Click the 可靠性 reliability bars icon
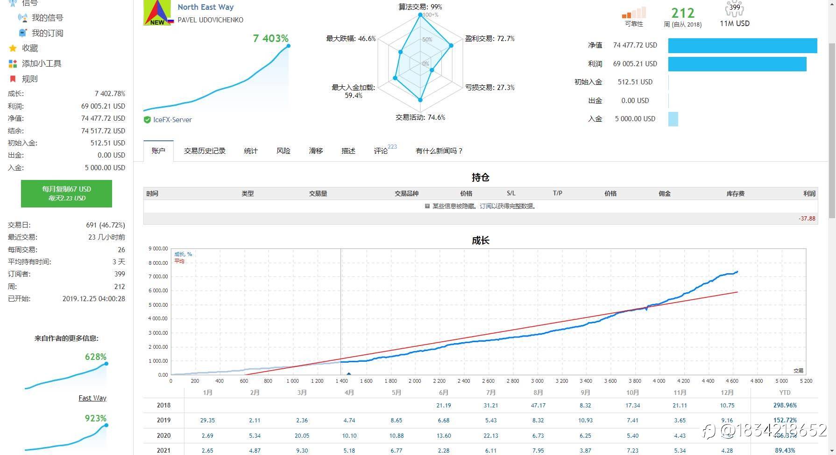Image resolution: width=836 pixels, height=455 pixels. point(634,12)
